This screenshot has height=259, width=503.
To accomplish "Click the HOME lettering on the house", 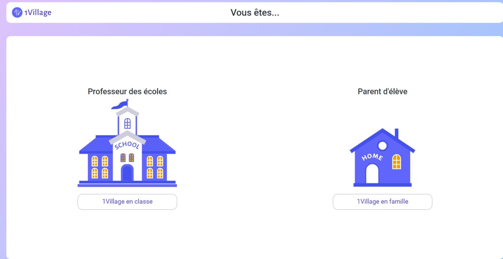I will 372,157.
